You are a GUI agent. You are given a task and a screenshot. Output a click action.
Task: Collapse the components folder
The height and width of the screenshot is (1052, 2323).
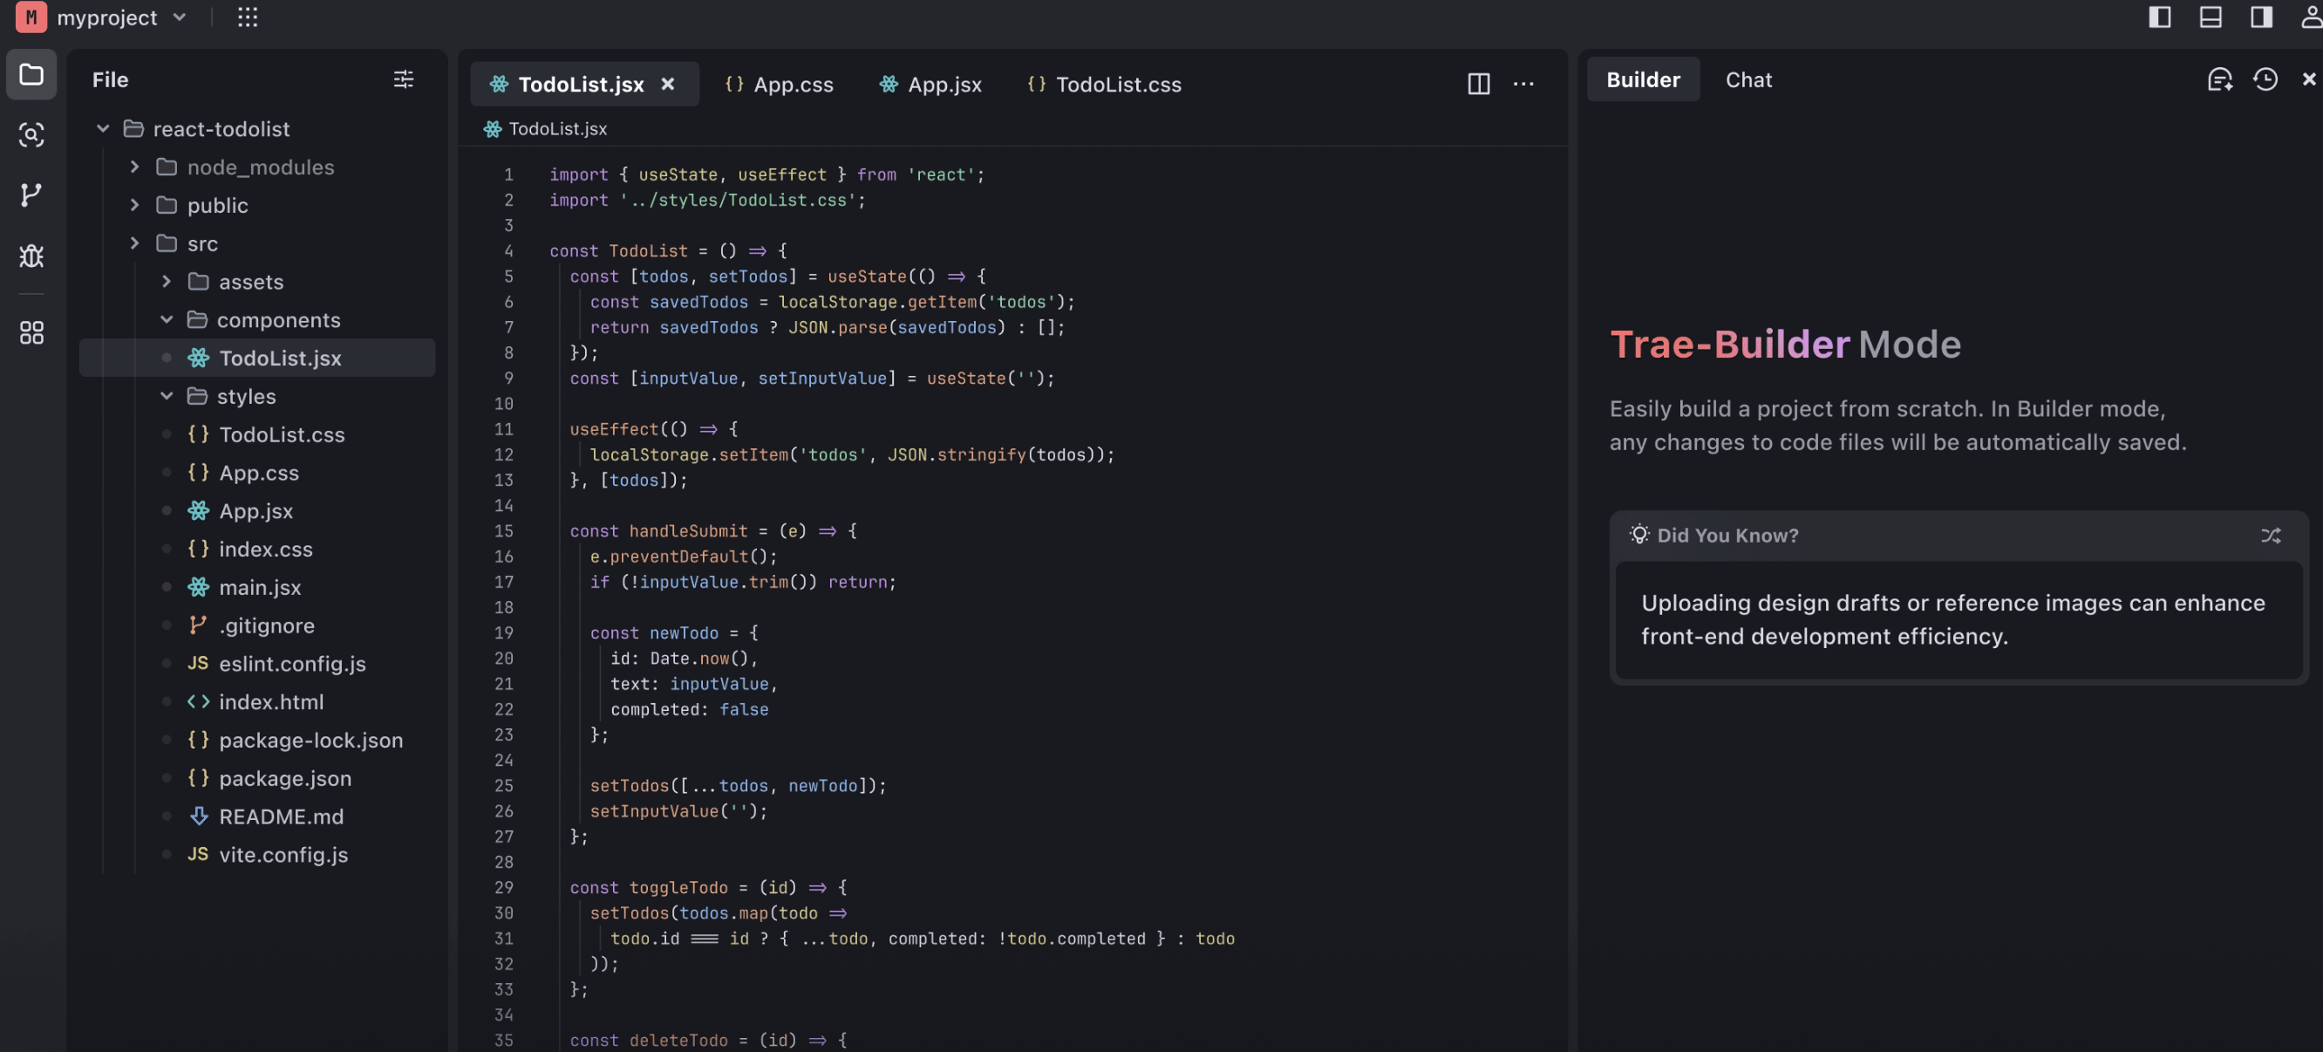167,320
